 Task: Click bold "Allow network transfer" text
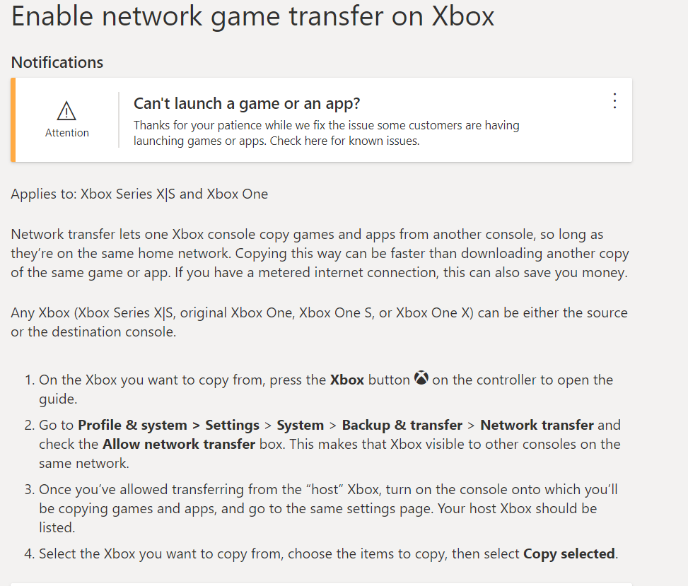[x=178, y=444]
